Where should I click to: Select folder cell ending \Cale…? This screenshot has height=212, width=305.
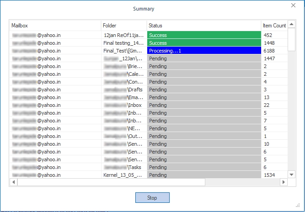click(x=124, y=74)
